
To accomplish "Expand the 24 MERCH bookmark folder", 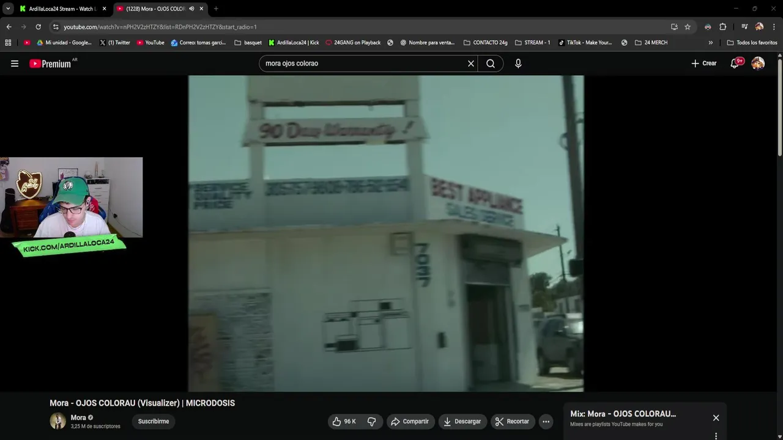I will tap(651, 43).
